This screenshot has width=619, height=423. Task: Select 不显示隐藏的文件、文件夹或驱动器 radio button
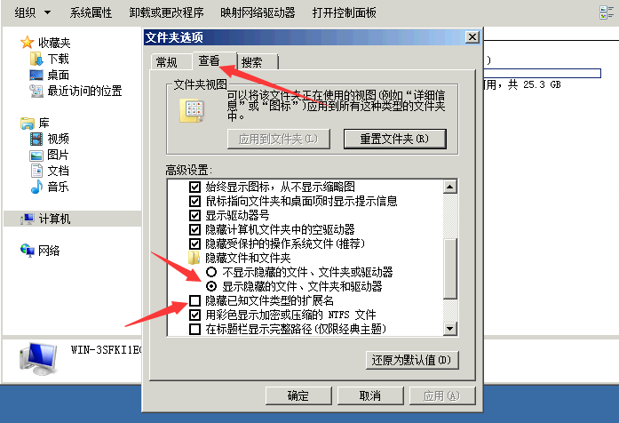[x=211, y=272]
